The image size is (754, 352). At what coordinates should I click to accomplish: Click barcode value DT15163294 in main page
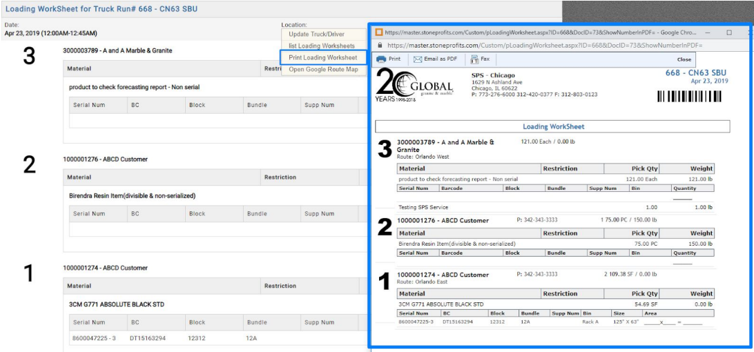pyautogui.click(x=148, y=338)
